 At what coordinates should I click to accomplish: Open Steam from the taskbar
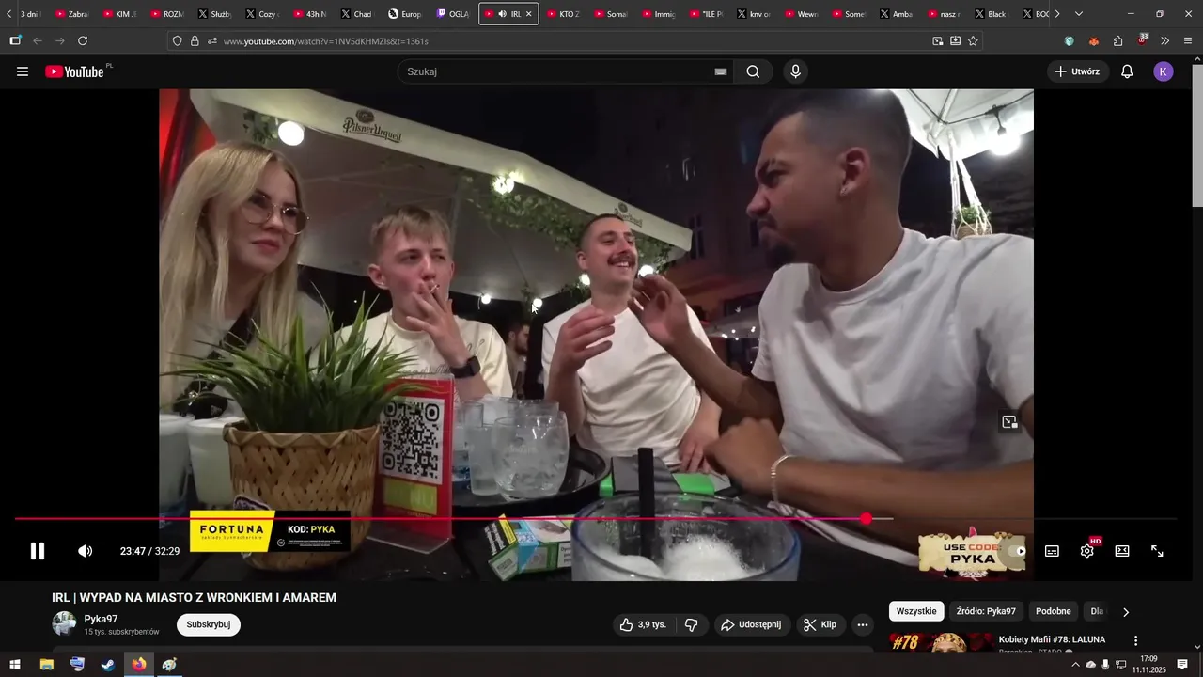108,665
